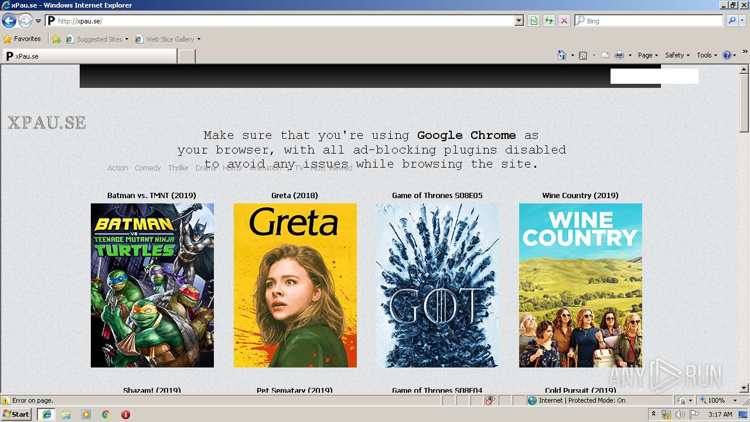This screenshot has width=750, height=422.
Task: Open Game of Thrones S08E05 poster
Action: (438, 285)
